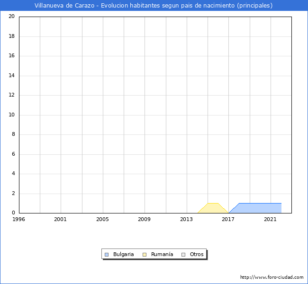308x284 pixels.
Task: Click the 2021 x-axis label
Action: 270,219
